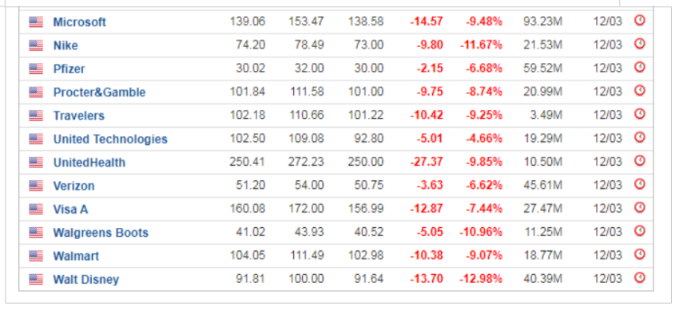
Task: Click the clock icon in Walt Disney row
Action: coord(640,277)
